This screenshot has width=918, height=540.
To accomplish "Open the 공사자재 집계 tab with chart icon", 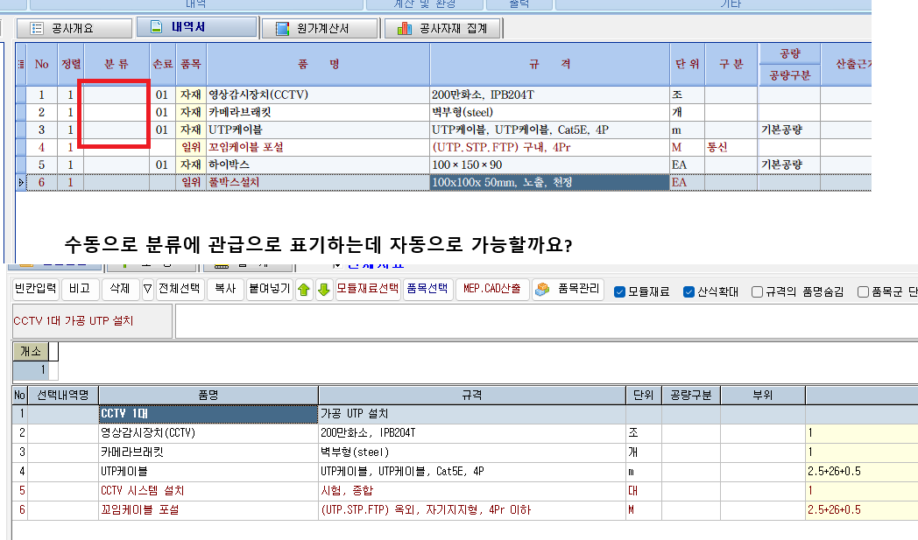I will 443,28.
